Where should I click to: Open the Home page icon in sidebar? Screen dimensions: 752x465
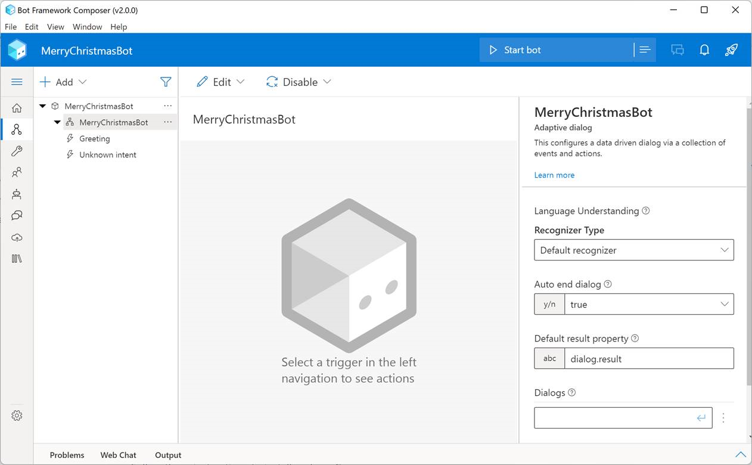pos(17,108)
